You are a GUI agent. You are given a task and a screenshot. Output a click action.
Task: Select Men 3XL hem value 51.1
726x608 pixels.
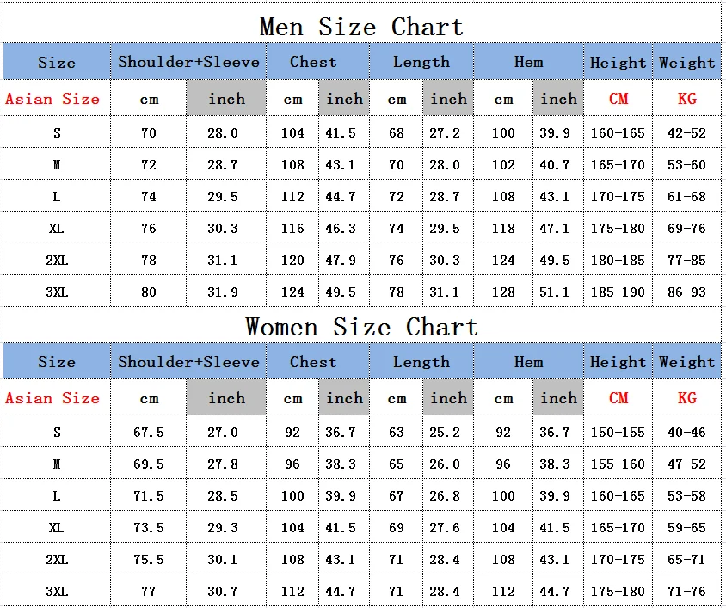pyautogui.click(x=558, y=292)
